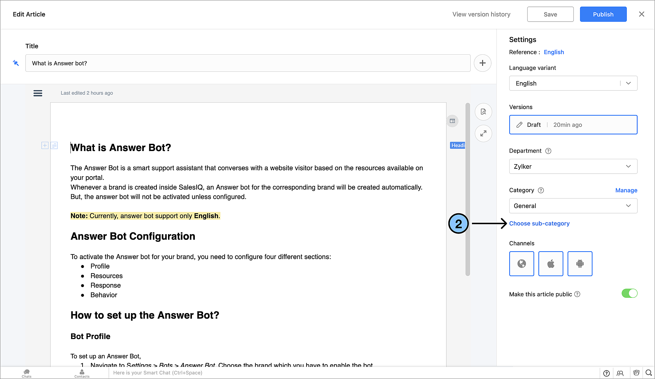Click the editor's vertical scrollbar
Viewport: 655px width, 379px height.
[x=467, y=189]
